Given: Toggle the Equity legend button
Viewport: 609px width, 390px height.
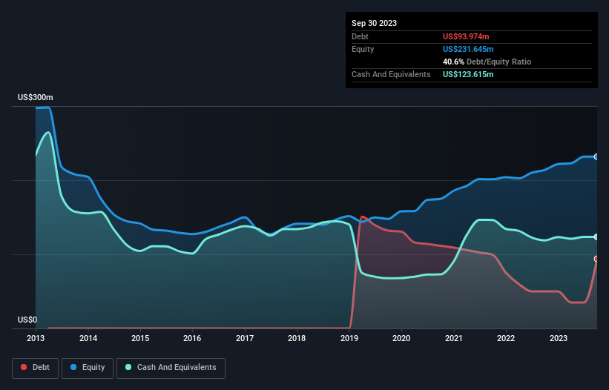Looking at the screenshot, I should click(x=88, y=368).
